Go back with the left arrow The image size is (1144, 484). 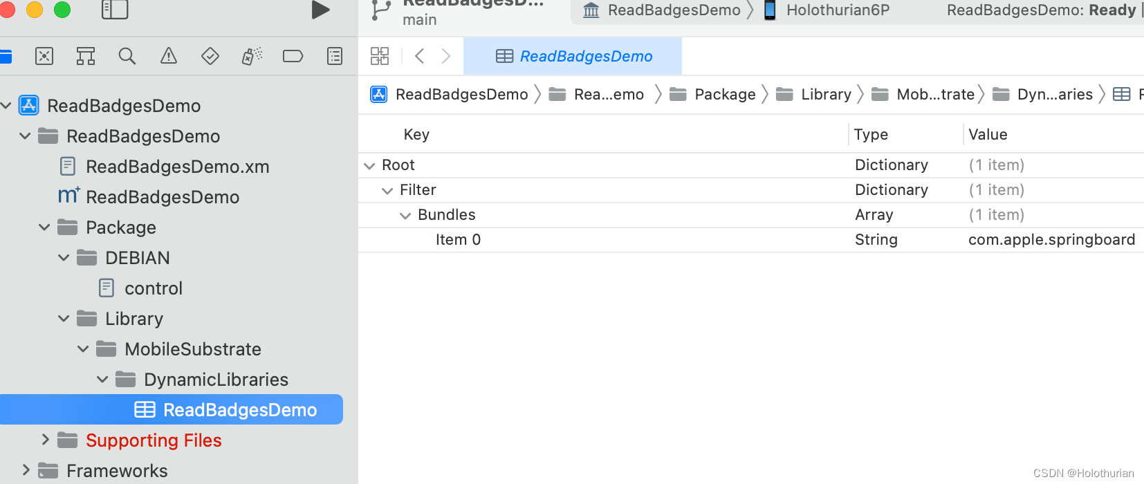(419, 56)
